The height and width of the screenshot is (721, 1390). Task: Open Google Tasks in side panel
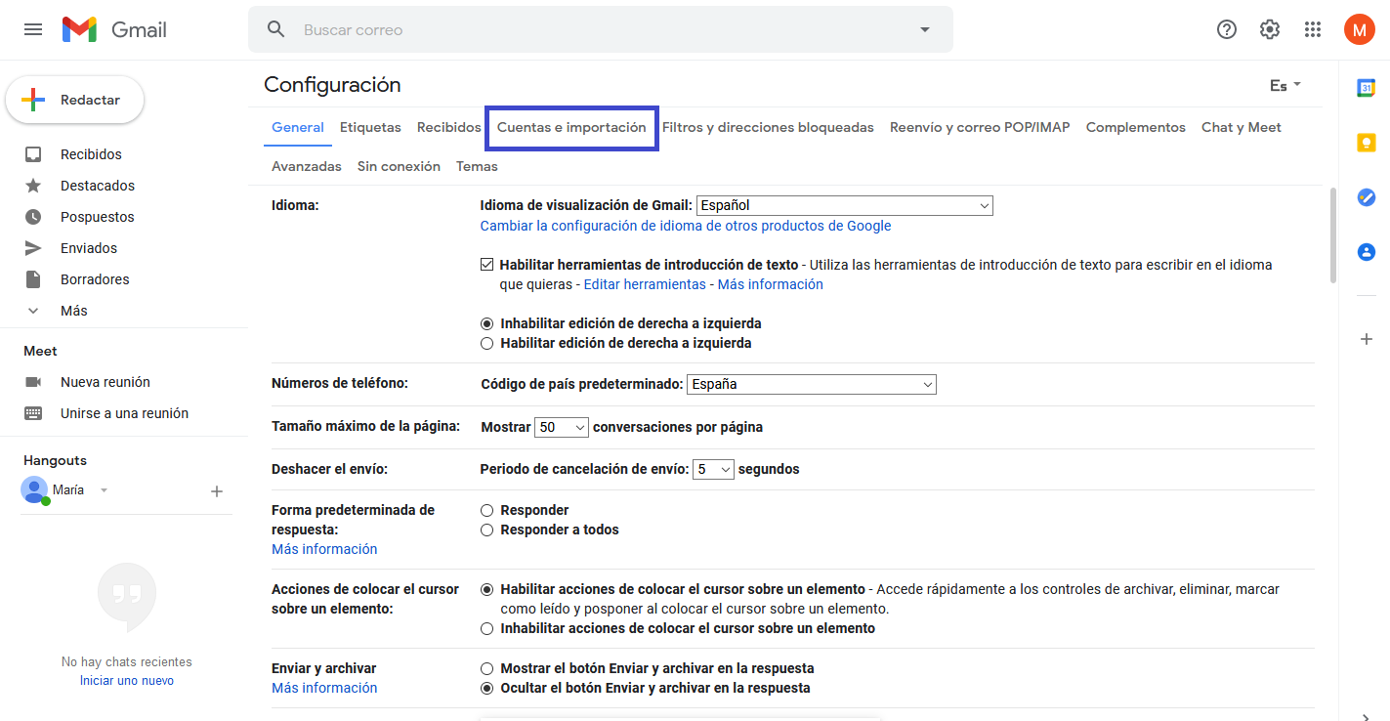click(1366, 197)
